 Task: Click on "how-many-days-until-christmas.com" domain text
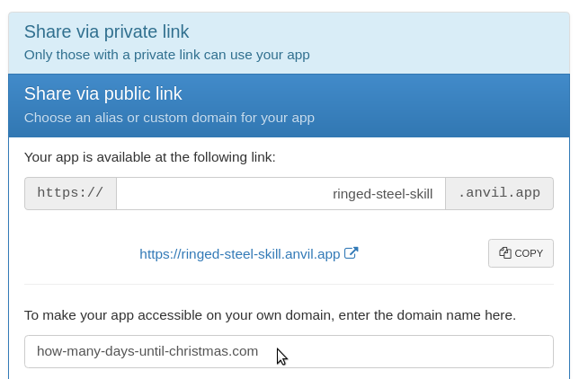click(x=147, y=351)
